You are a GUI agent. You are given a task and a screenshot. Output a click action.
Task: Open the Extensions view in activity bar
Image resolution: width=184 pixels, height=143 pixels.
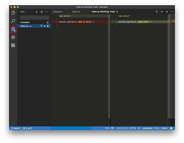pos(13,45)
